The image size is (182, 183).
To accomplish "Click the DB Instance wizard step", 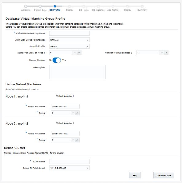I will [98, 6].
